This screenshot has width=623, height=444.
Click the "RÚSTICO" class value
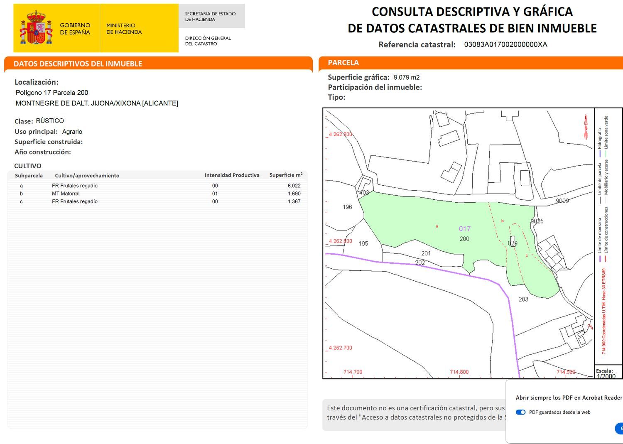50,121
